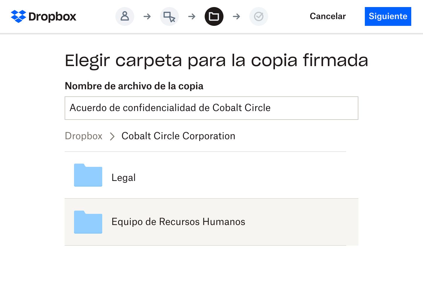Image resolution: width=423 pixels, height=282 pixels.
Task: Navigate to Dropbox breadcrumb root
Action: 84,136
